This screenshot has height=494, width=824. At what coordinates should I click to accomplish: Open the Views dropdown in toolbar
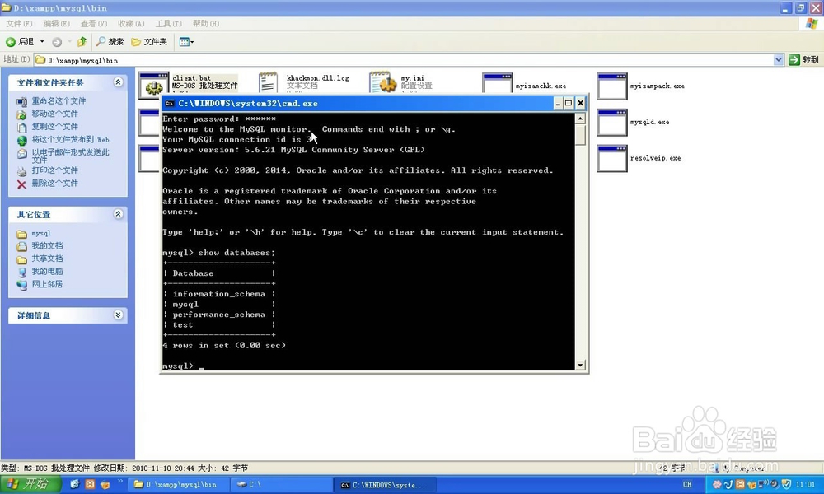pos(186,42)
